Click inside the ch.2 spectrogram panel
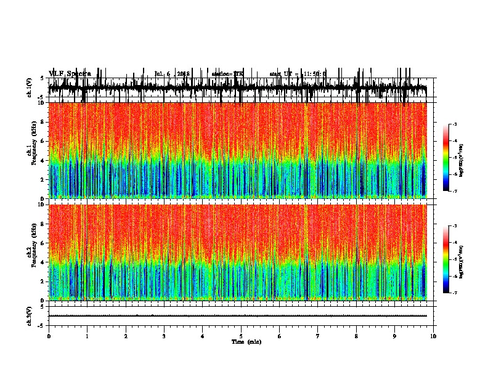 (x=238, y=253)
